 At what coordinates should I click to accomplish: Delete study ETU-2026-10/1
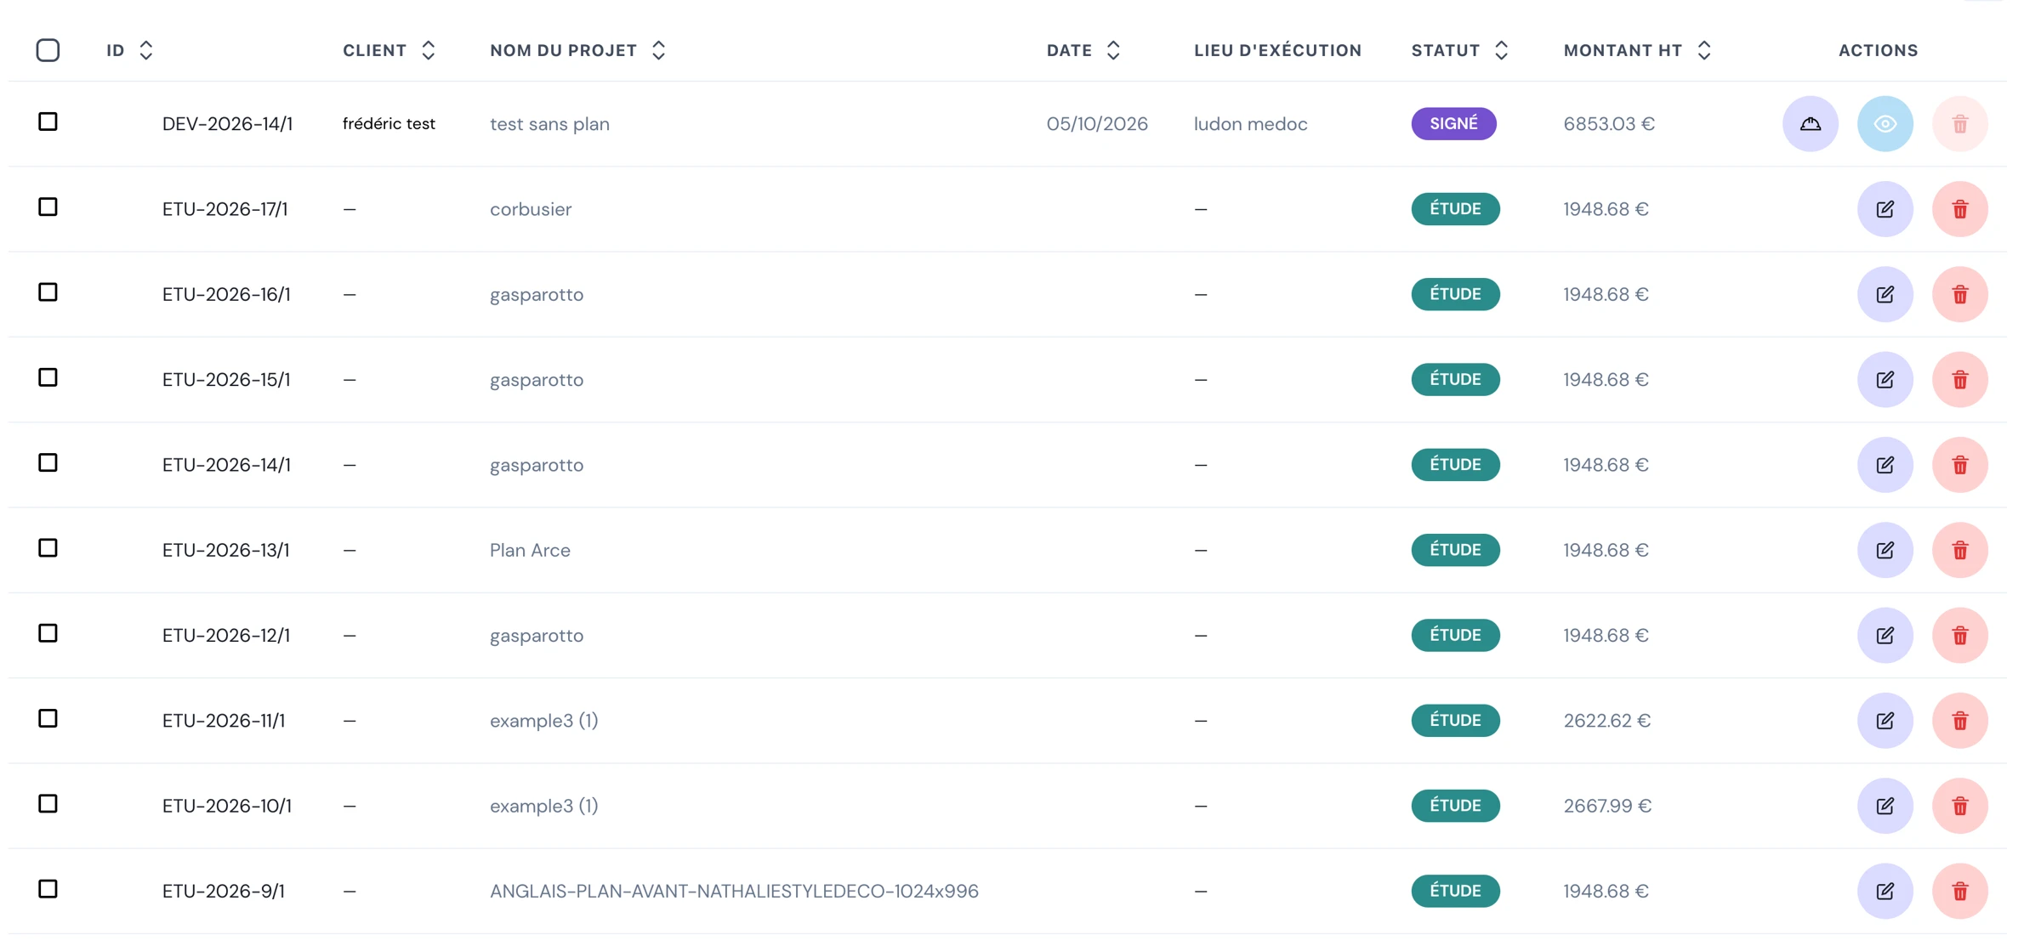click(1959, 806)
